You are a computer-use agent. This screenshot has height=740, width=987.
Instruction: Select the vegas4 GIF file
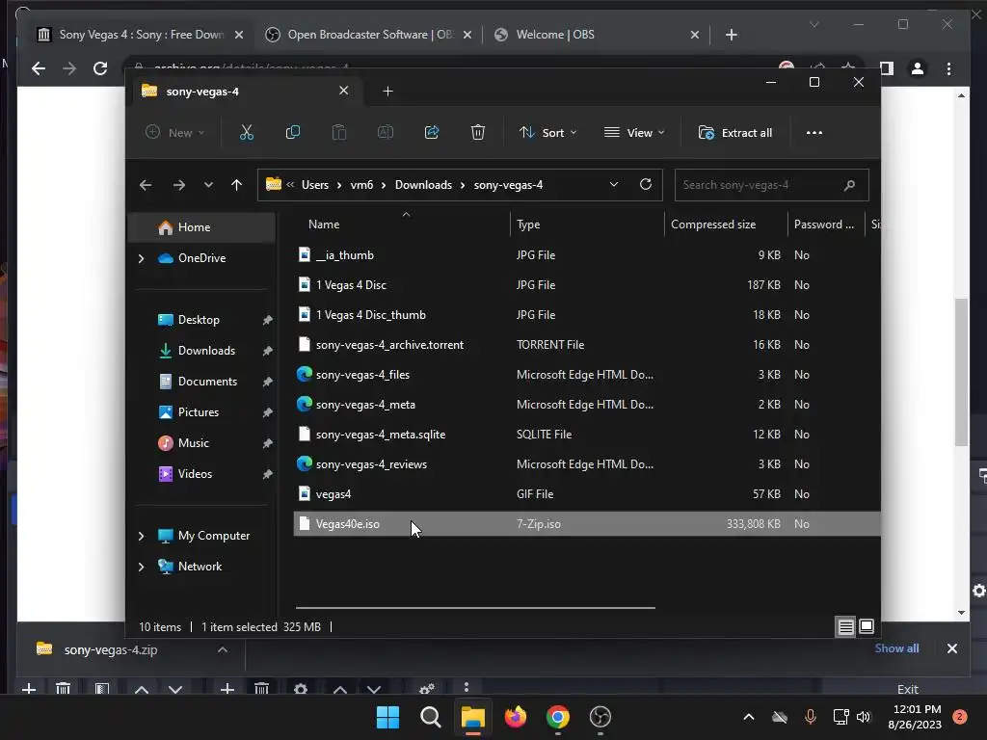[x=587, y=494]
